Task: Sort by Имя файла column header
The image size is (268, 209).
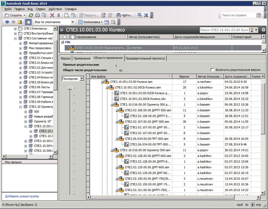Action: [x=131, y=76]
